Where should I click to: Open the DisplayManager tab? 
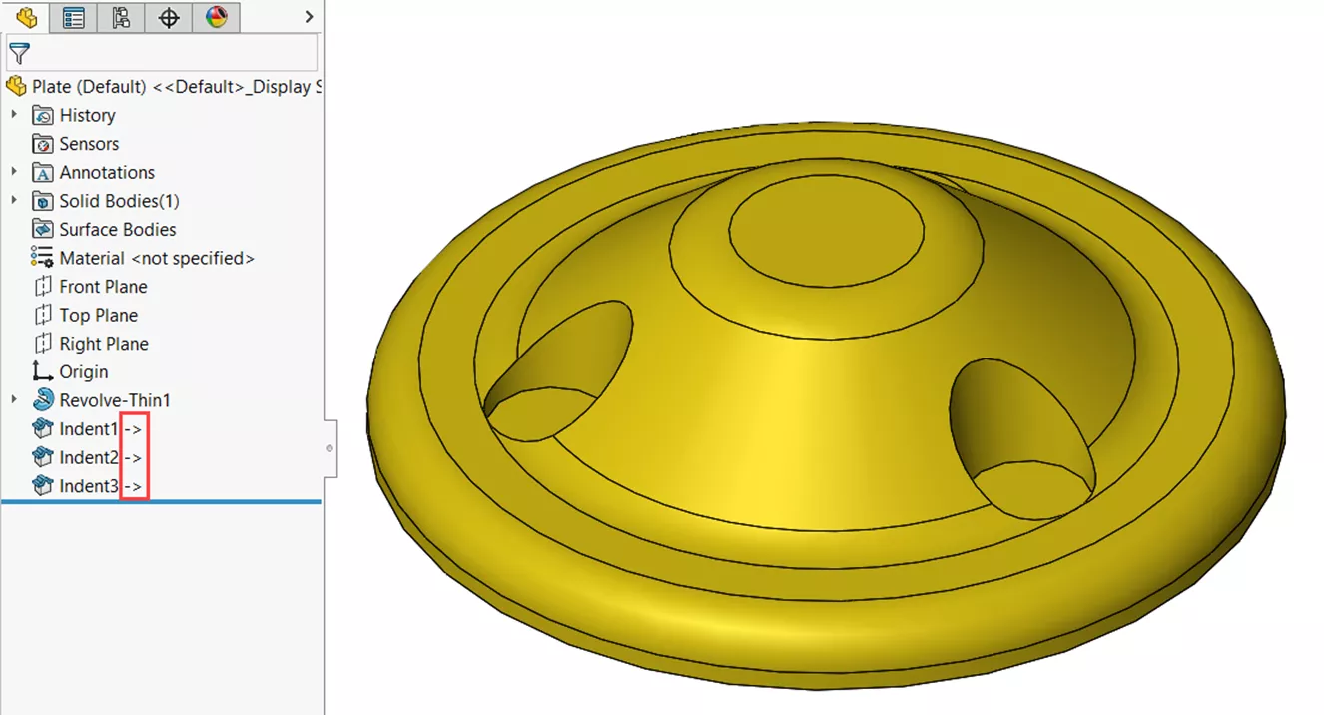click(216, 17)
